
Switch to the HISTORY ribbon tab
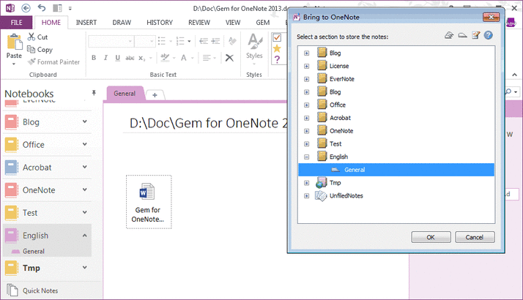click(x=160, y=23)
